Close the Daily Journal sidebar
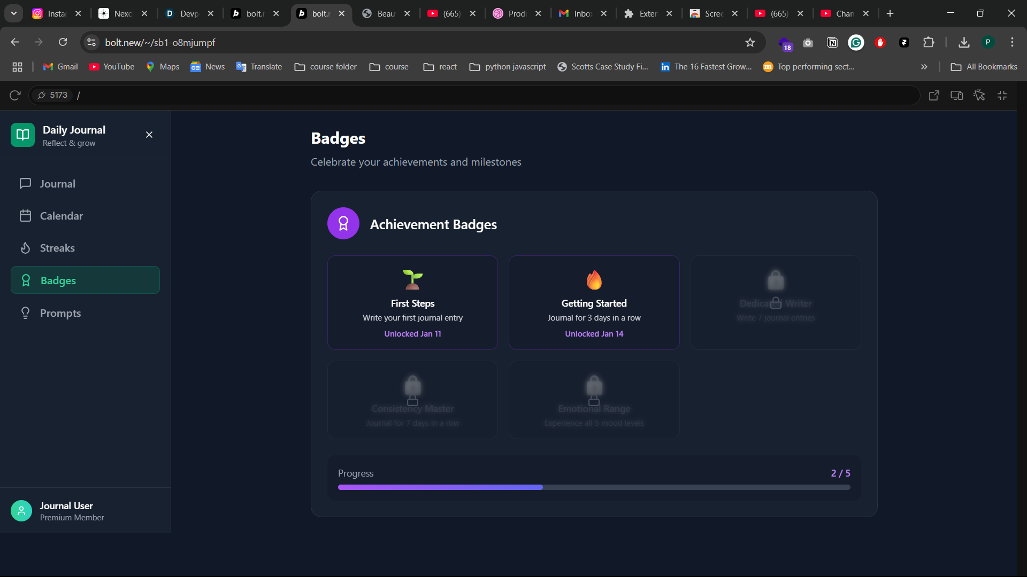This screenshot has width=1027, height=577. (149, 135)
